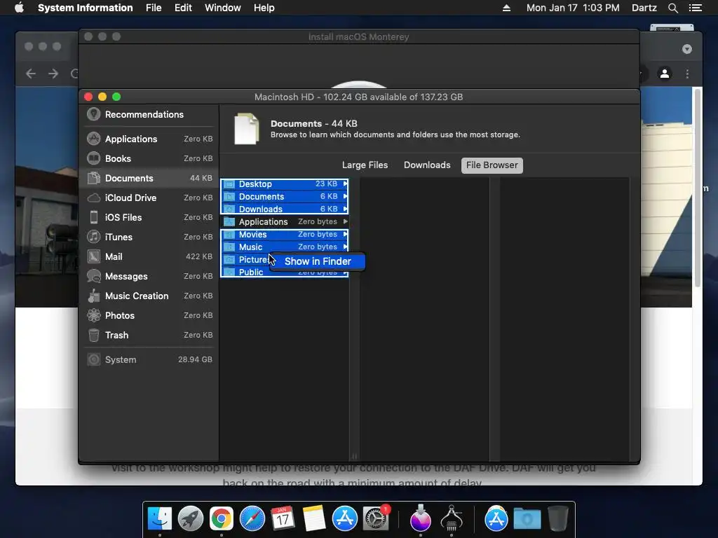Expand the Music folder arrow
Viewport: 718px width, 538px height.
tap(345, 247)
